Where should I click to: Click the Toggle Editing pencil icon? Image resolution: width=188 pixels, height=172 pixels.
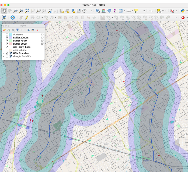(27, 17)
